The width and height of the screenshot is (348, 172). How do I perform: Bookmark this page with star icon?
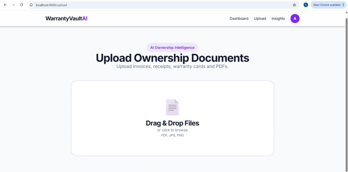click(294, 5)
